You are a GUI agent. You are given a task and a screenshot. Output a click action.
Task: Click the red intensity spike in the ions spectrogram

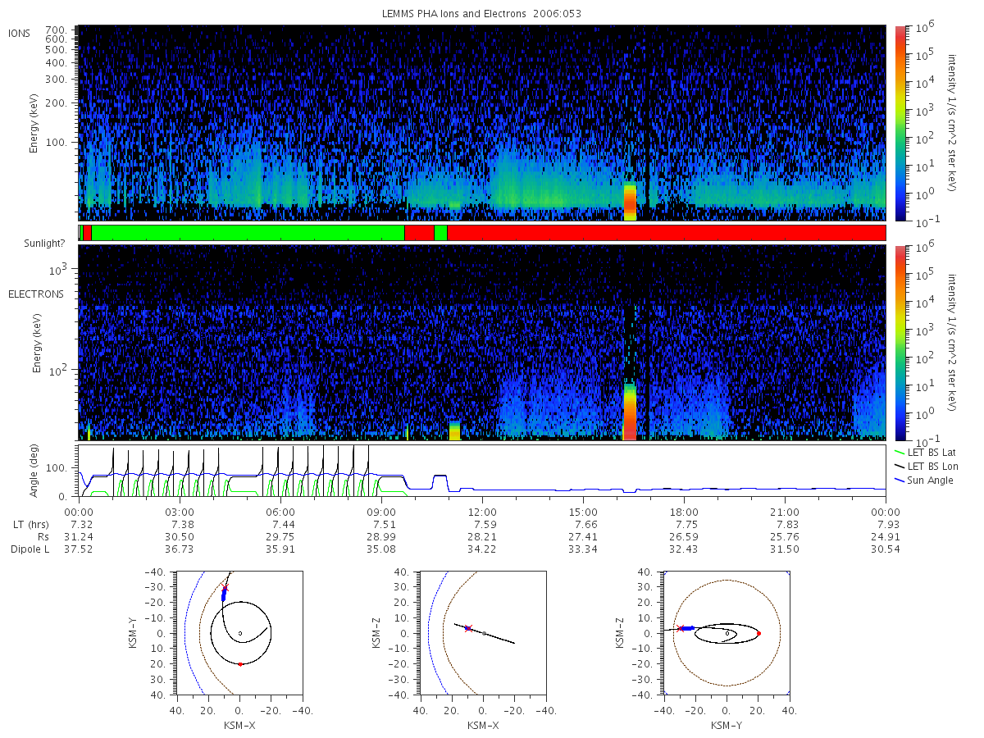[x=630, y=202]
